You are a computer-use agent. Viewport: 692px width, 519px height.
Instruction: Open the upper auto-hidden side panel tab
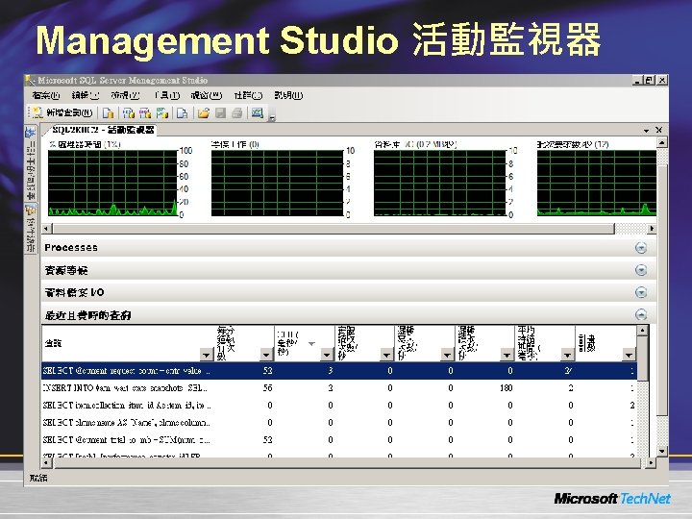[x=31, y=162]
